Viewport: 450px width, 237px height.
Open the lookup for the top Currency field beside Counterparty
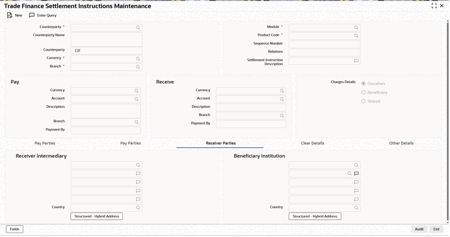[x=138, y=59]
